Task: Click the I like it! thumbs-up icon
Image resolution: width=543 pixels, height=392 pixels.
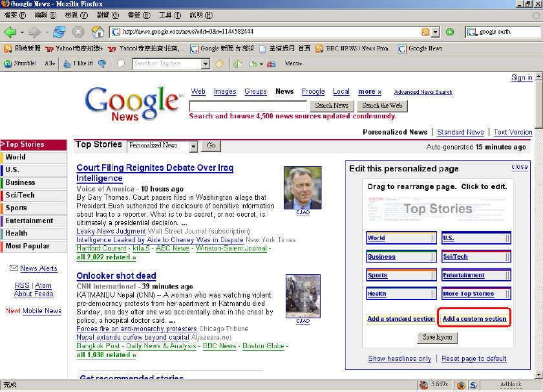Action: point(78,63)
